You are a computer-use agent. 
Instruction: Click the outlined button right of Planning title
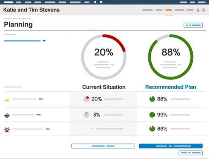pyautogui.click(x=193, y=25)
